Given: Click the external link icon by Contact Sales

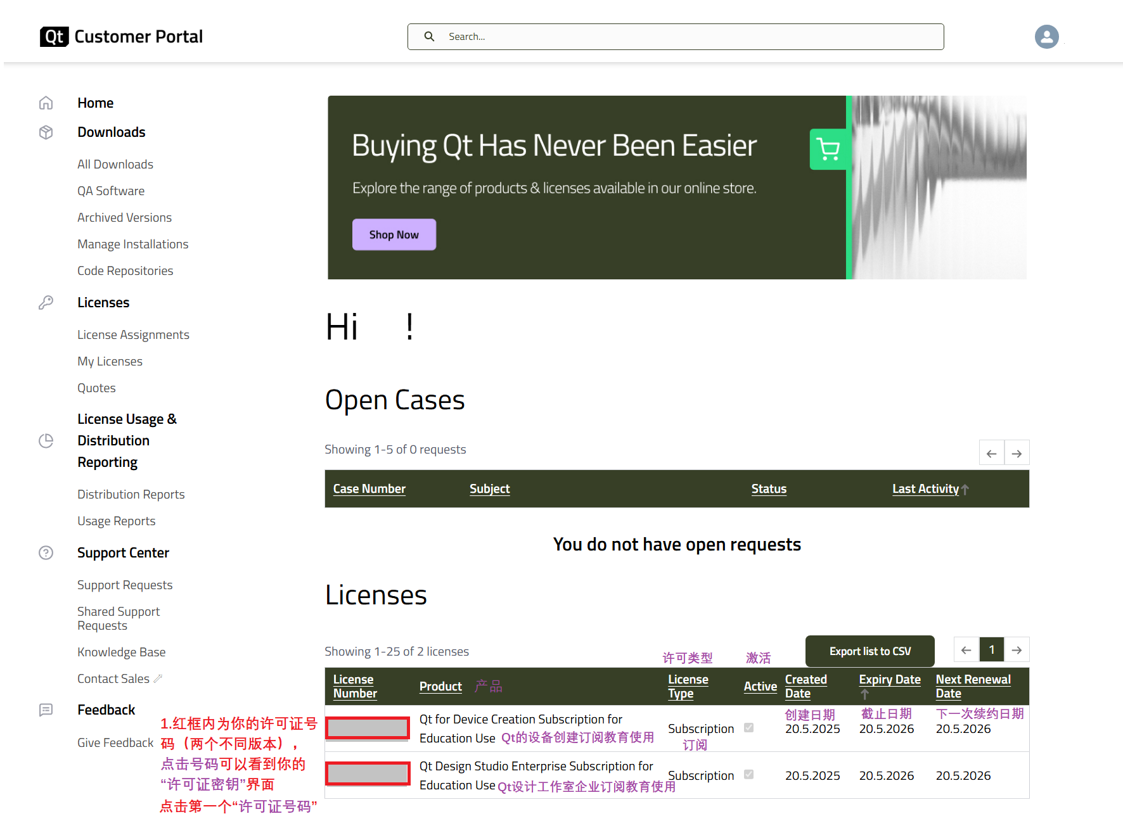Looking at the screenshot, I should click(158, 678).
